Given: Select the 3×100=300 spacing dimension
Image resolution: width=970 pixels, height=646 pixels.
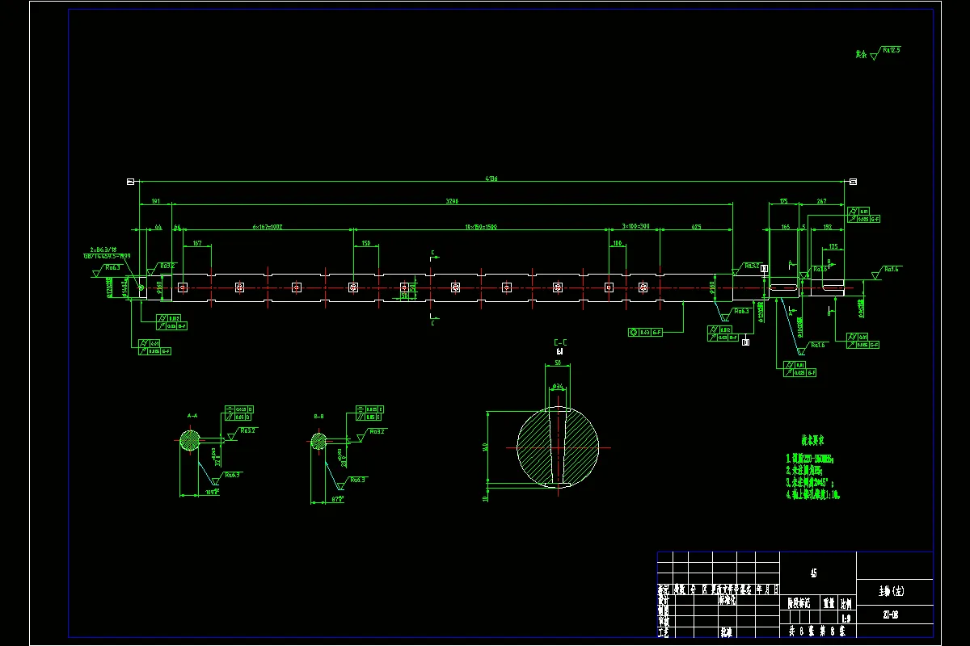Looking at the screenshot, I should point(635,227).
